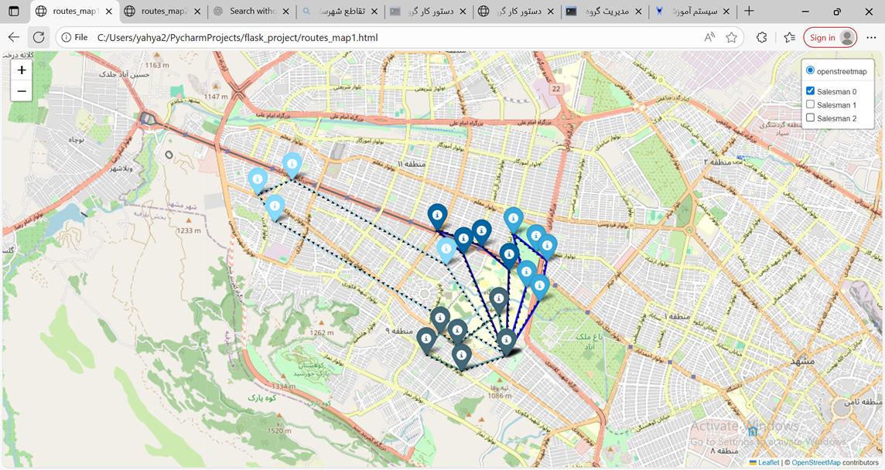Screen dimensions: 885x470
Task: Refresh the routes_map1.html page
Action: [39, 36]
